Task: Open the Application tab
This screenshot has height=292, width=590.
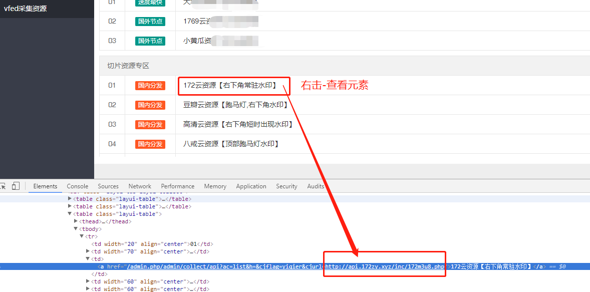Action: click(x=251, y=186)
